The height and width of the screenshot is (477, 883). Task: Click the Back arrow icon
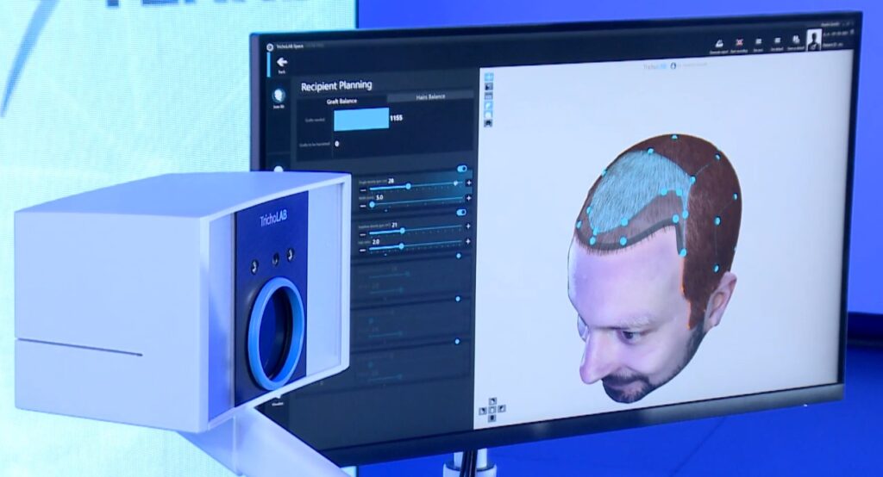pos(281,62)
